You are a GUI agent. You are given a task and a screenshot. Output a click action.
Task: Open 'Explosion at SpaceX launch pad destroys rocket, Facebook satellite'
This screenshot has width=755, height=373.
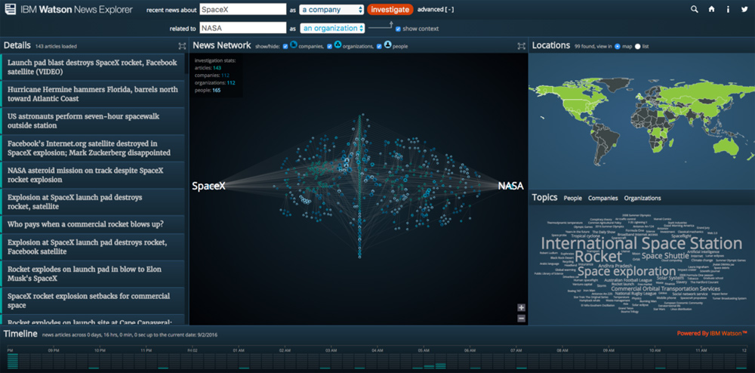92,247
